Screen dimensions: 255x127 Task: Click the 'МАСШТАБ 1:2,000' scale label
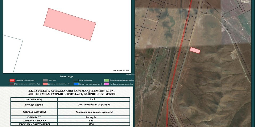[121, 70]
